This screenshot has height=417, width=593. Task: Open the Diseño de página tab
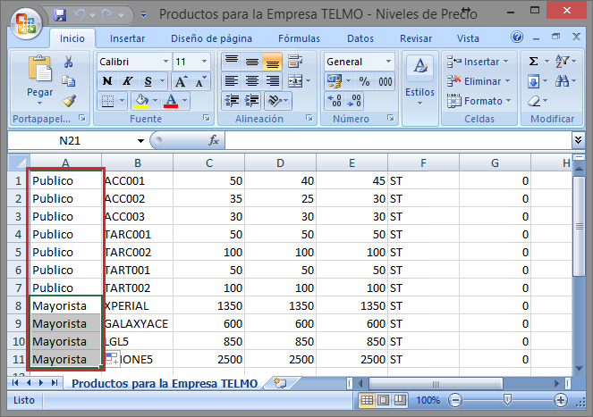tap(211, 38)
